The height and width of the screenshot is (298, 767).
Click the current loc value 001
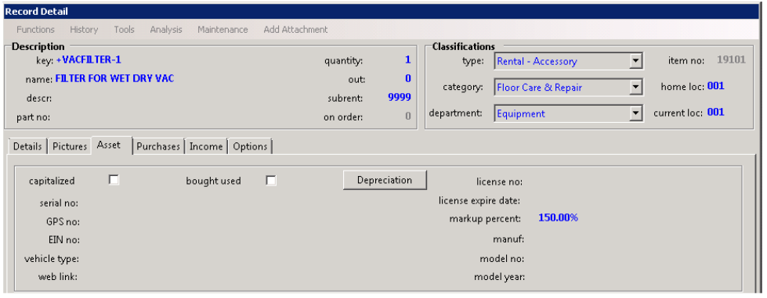pyautogui.click(x=715, y=113)
